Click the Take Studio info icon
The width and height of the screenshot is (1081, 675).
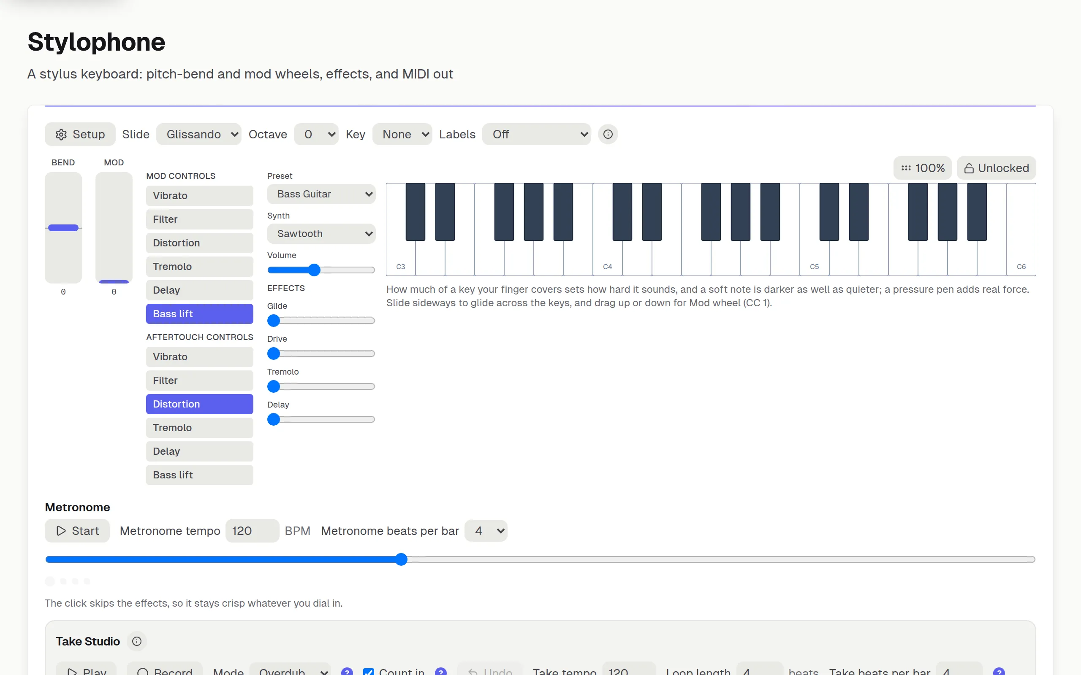137,642
